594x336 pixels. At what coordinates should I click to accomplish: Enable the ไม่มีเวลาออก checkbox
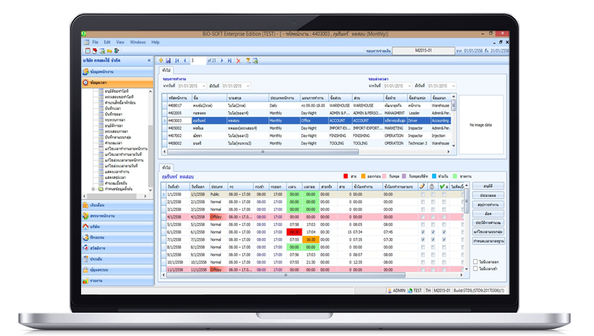tap(475, 262)
